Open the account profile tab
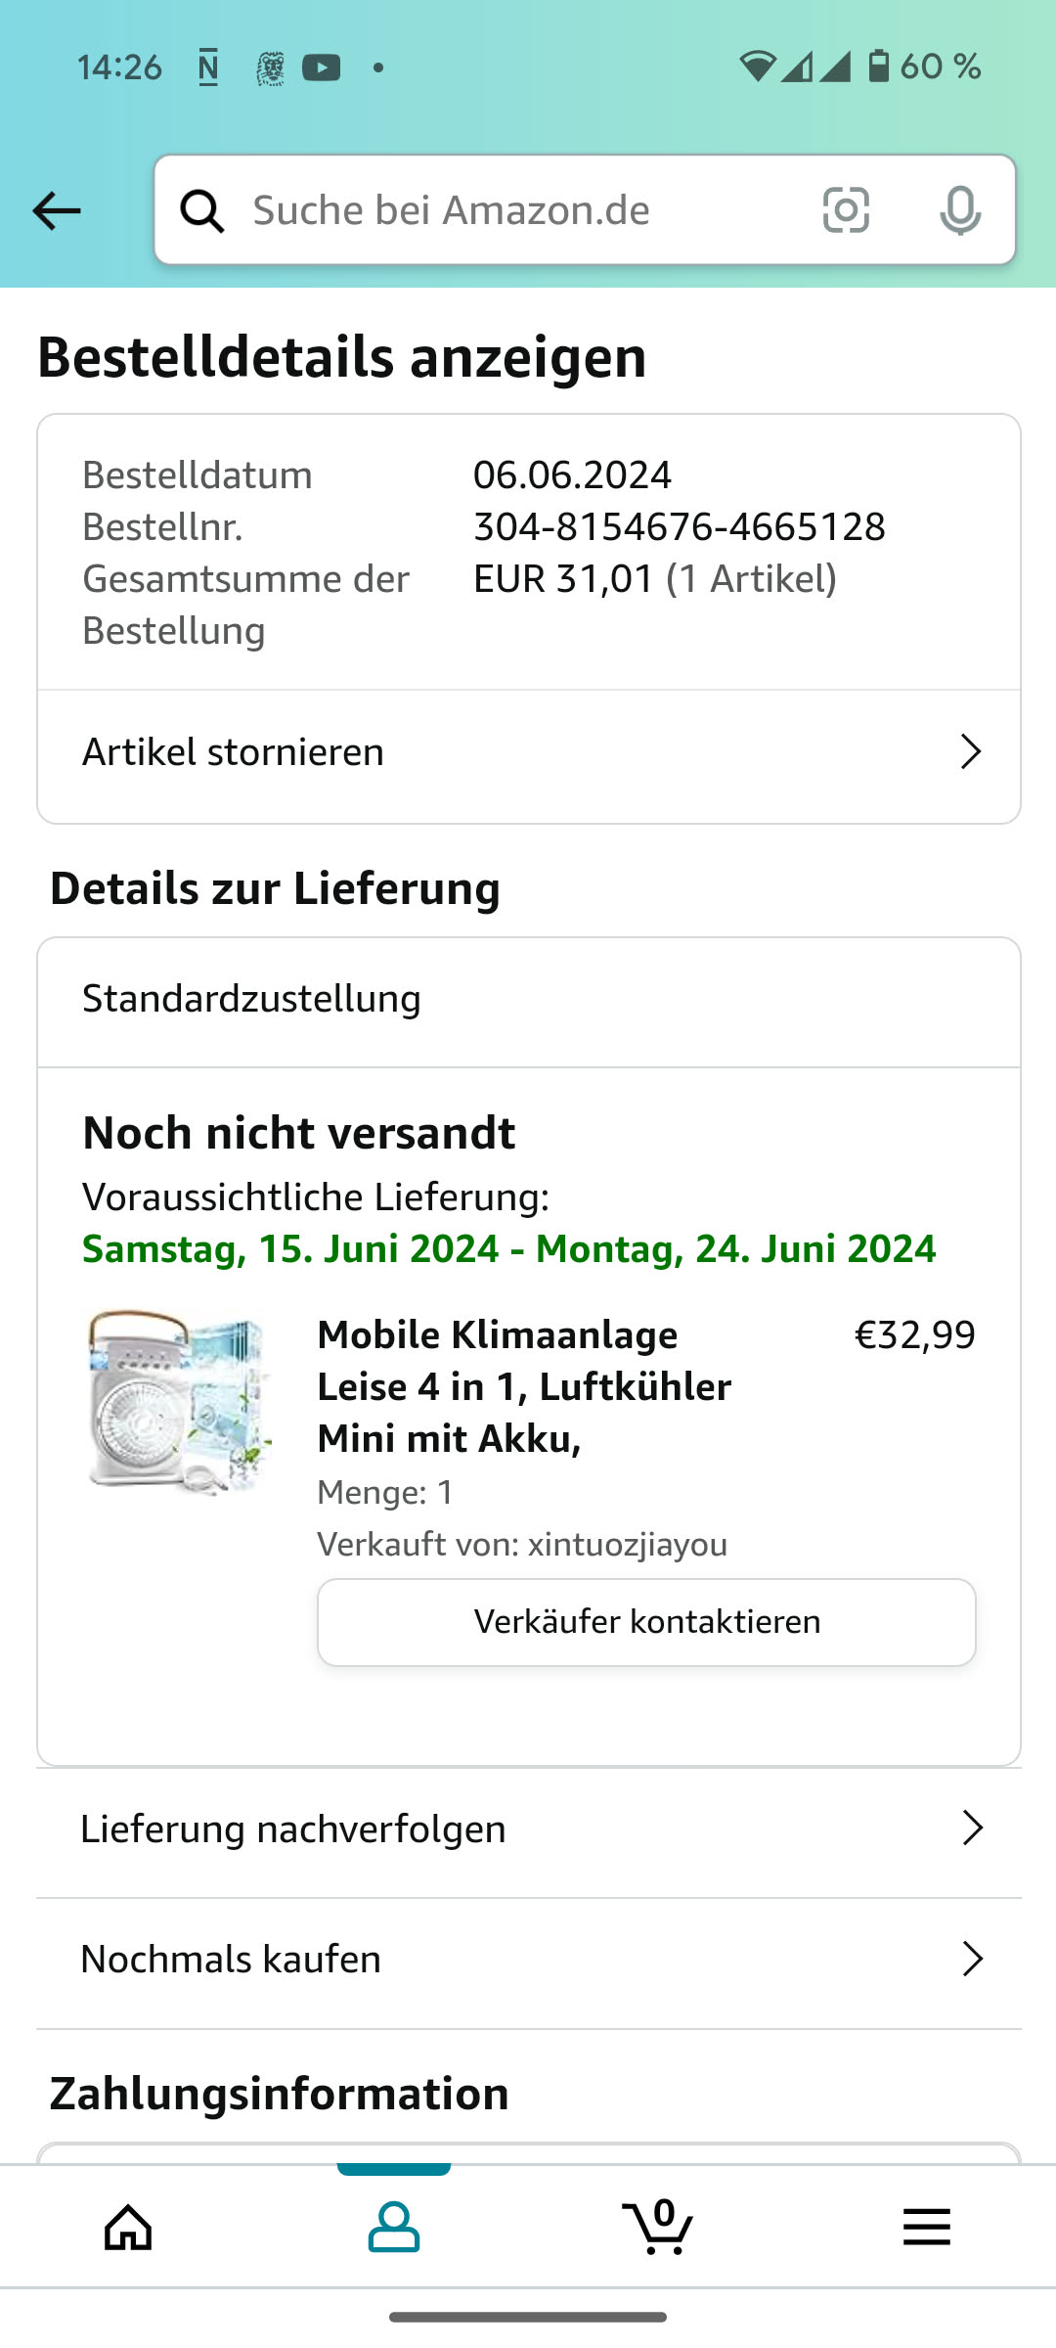Image resolution: width=1056 pixels, height=2348 pixels. coord(394,2228)
